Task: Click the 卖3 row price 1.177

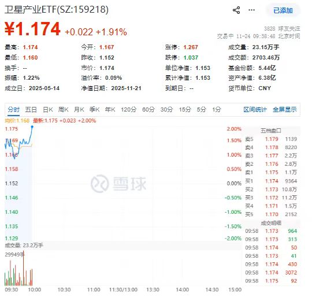Action: (272, 156)
